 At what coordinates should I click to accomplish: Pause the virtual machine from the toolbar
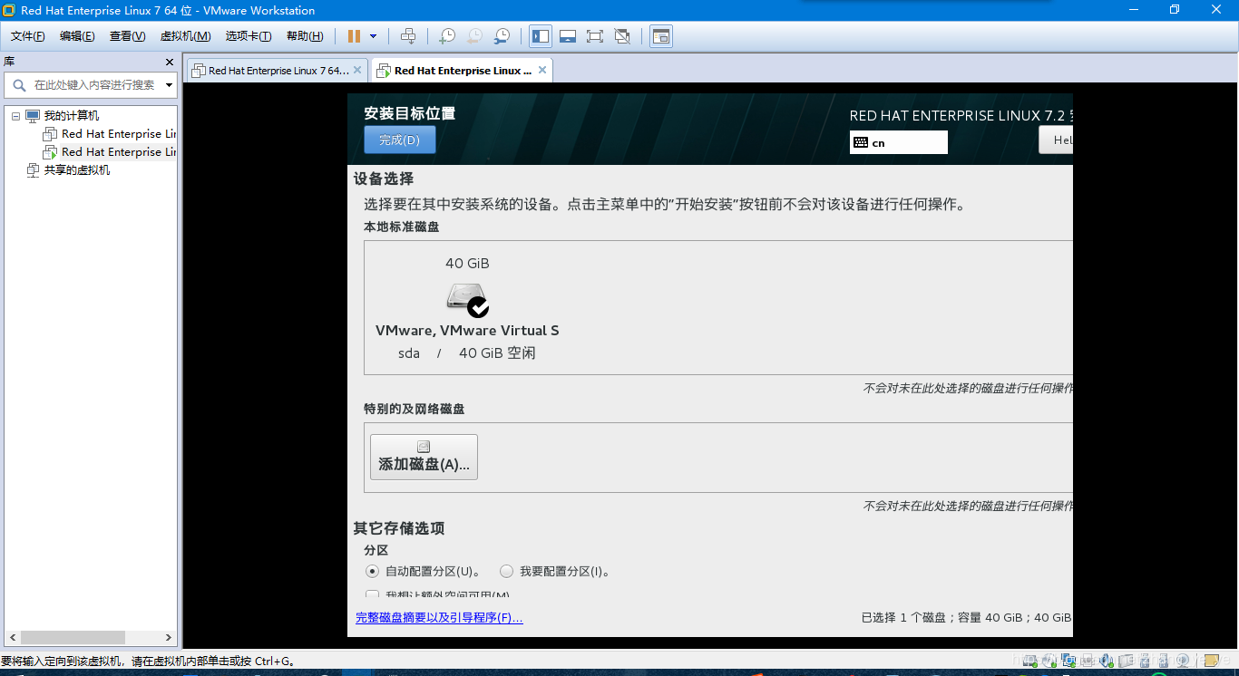[x=354, y=36]
